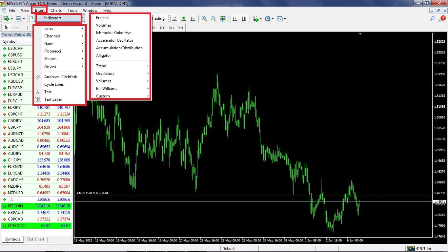Viewport: 448px width, 252px height.
Task: Click the arrow icon beside LITECOIN
Action: click(5, 226)
